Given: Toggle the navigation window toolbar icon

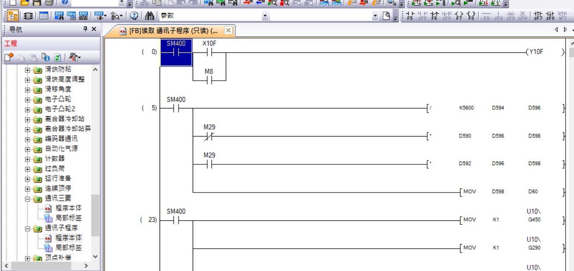Looking at the screenshot, I should [x=13, y=16].
